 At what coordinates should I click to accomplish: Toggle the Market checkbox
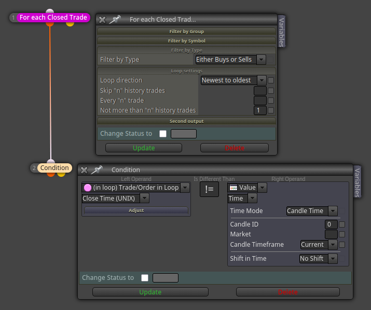[342, 234]
